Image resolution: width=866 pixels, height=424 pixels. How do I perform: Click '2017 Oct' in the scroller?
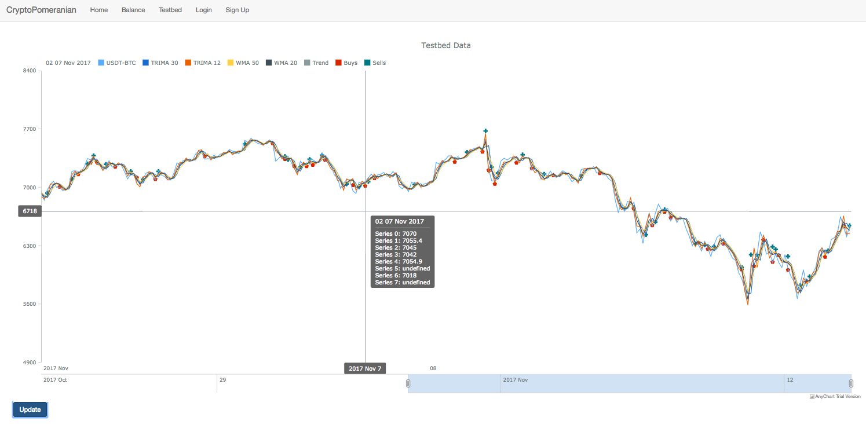pos(55,380)
